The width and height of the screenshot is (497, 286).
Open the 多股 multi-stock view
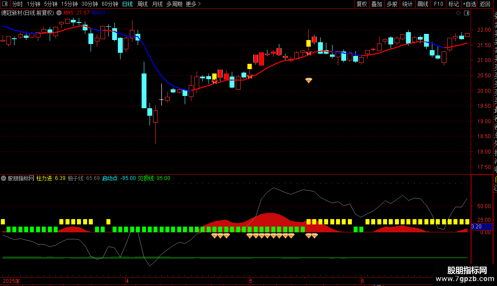tap(392, 4)
